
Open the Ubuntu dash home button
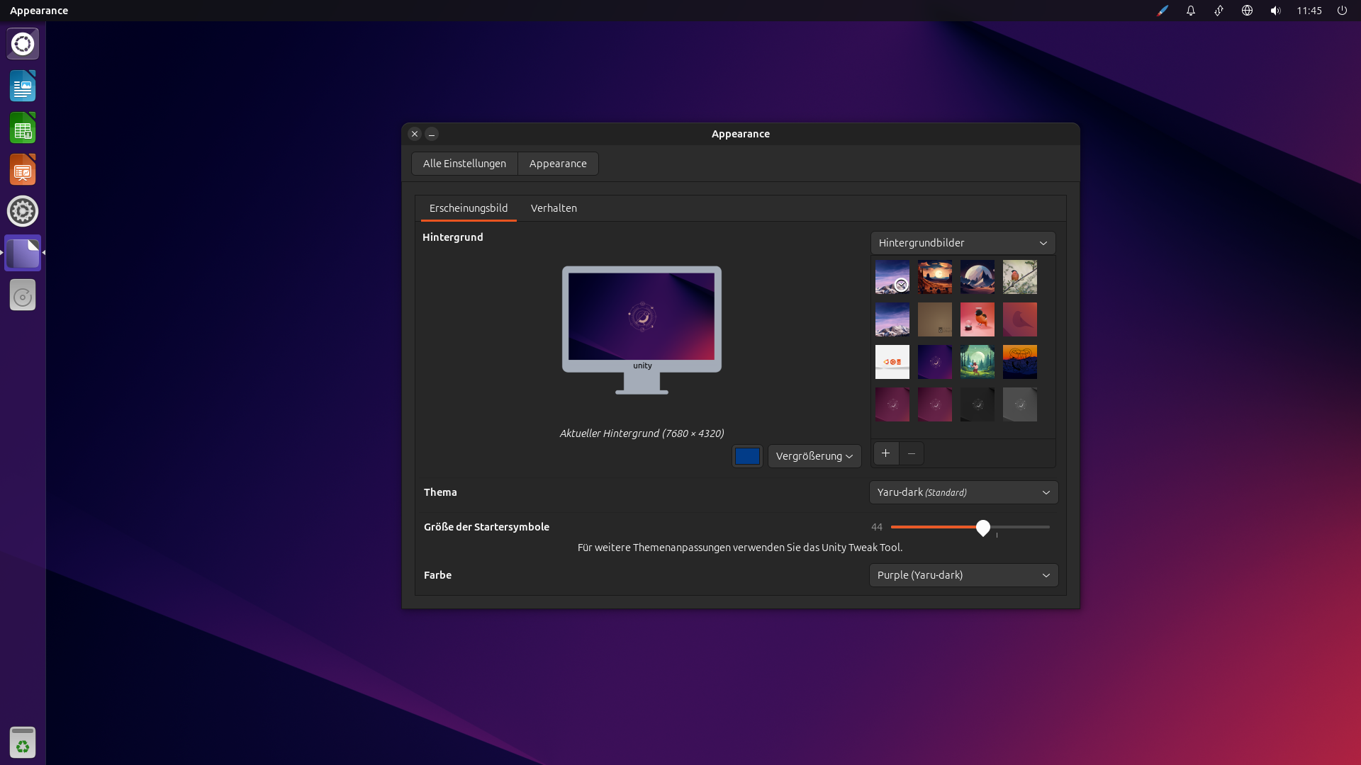[23, 44]
